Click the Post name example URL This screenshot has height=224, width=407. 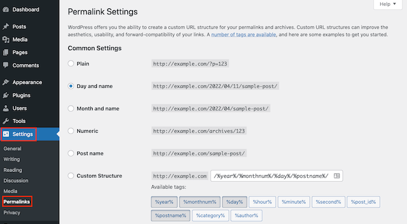pyautogui.click(x=199, y=154)
